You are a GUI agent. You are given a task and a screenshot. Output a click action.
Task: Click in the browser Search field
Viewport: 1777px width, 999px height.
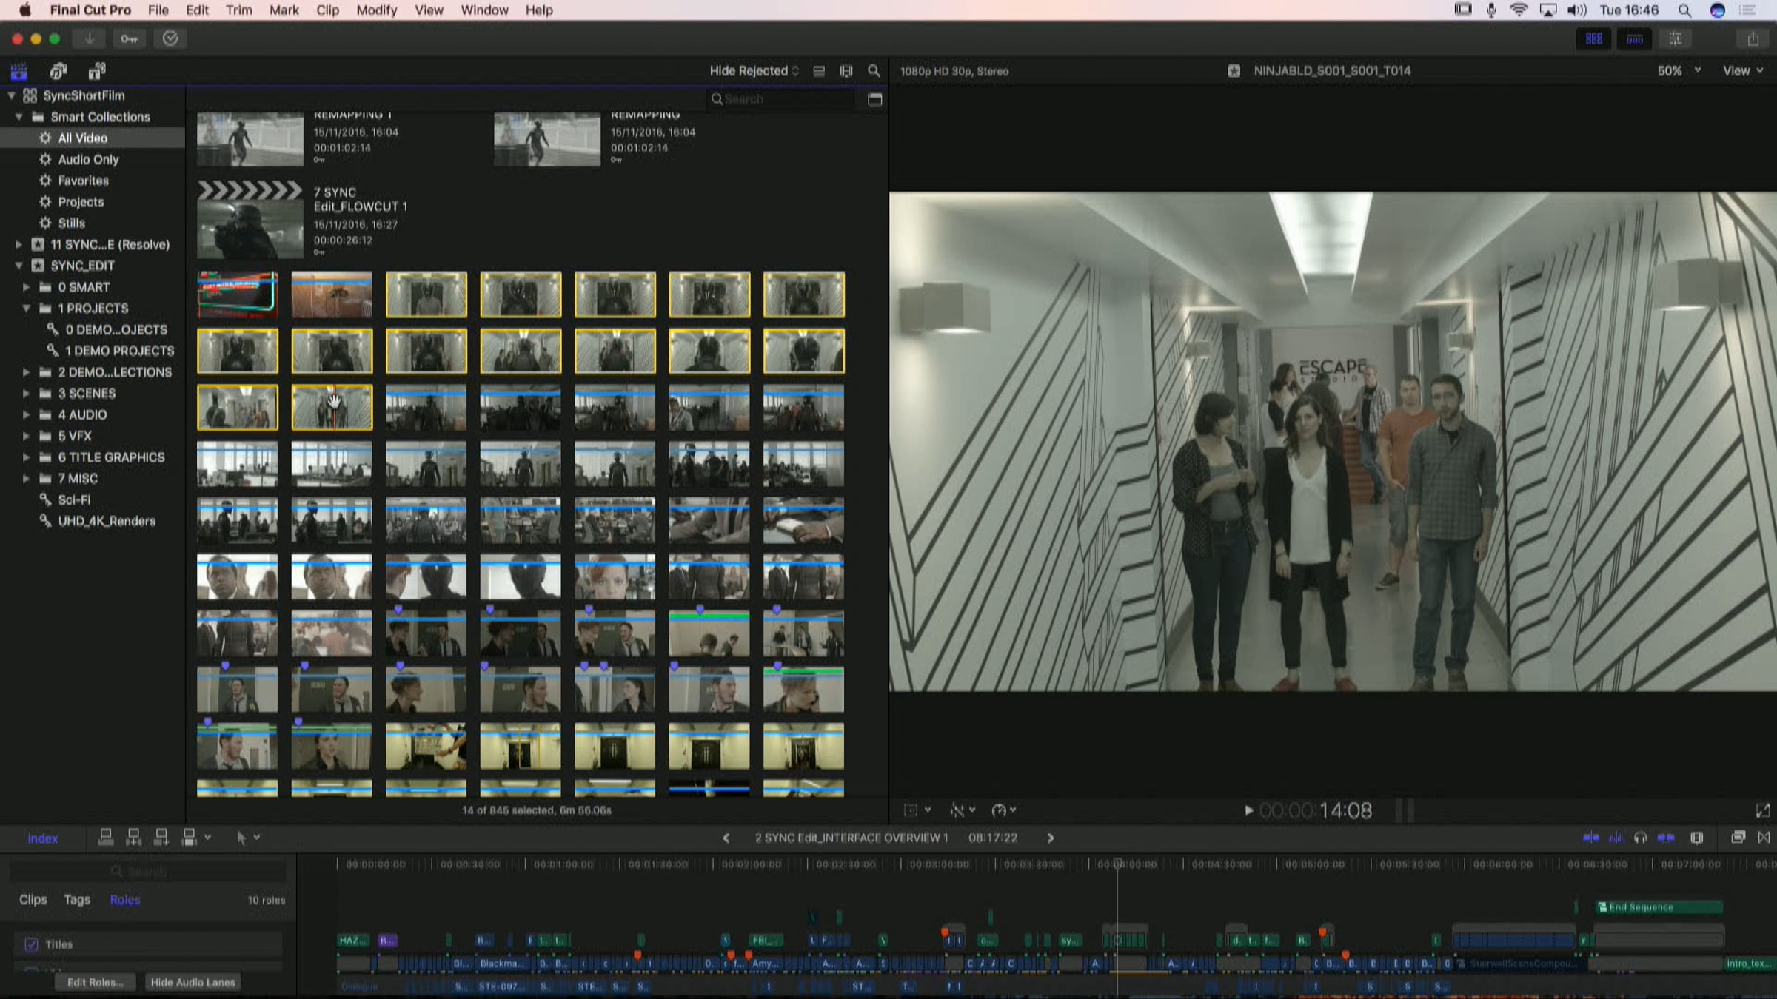[781, 99]
